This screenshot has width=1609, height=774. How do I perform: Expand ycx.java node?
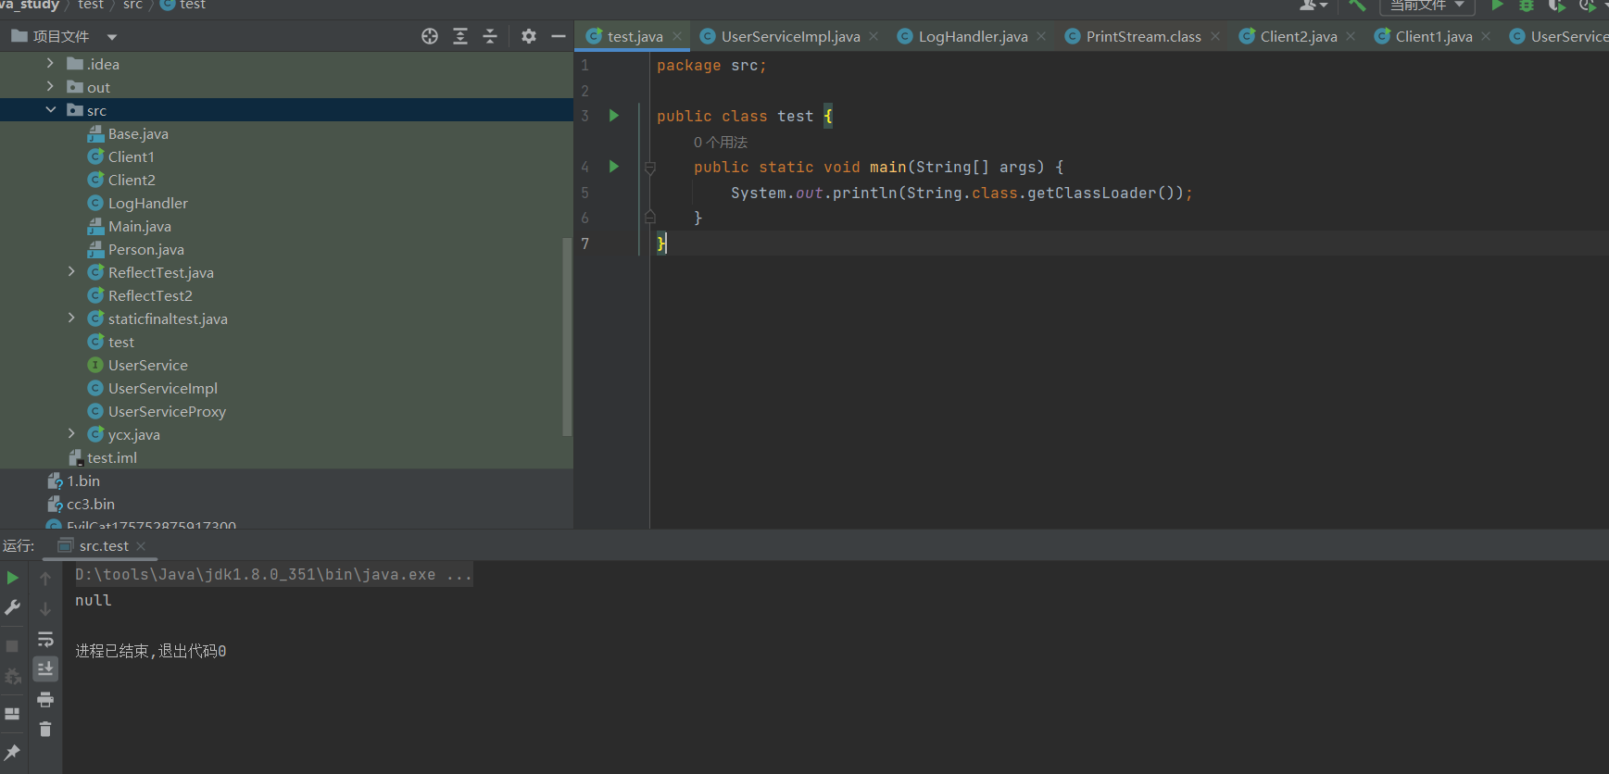click(x=71, y=433)
